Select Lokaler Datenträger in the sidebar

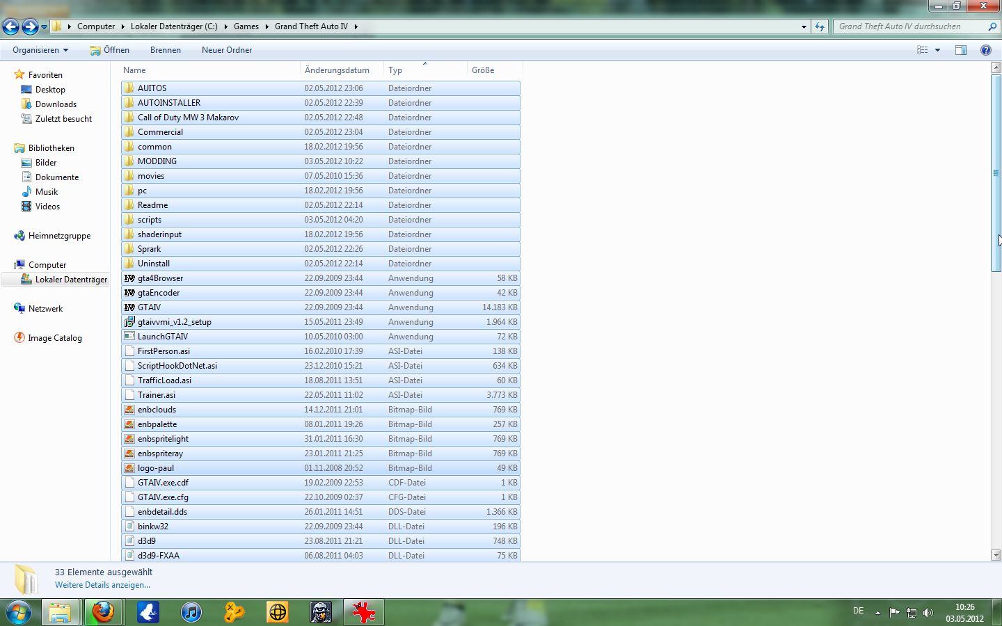point(71,280)
